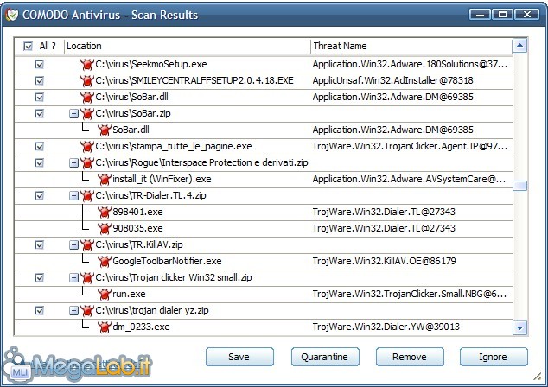
Task: Click the scroll down arrow
Action: (x=519, y=328)
